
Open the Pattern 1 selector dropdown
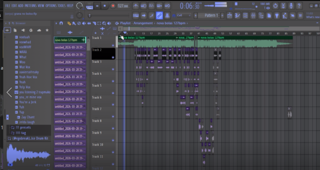click(x=210, y=16)
